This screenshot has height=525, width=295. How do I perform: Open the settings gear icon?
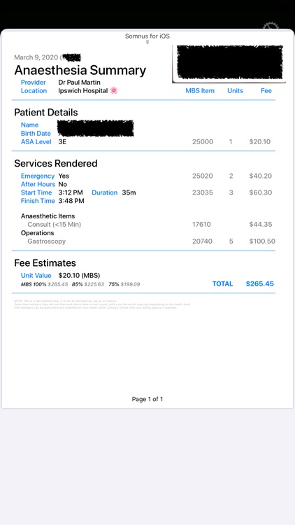(271, 26)
